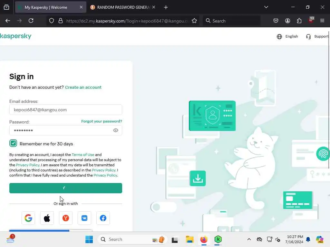The image size is (330, 247).
Task: Open File Explorer from the taskbar
Action: coord(189,239)
